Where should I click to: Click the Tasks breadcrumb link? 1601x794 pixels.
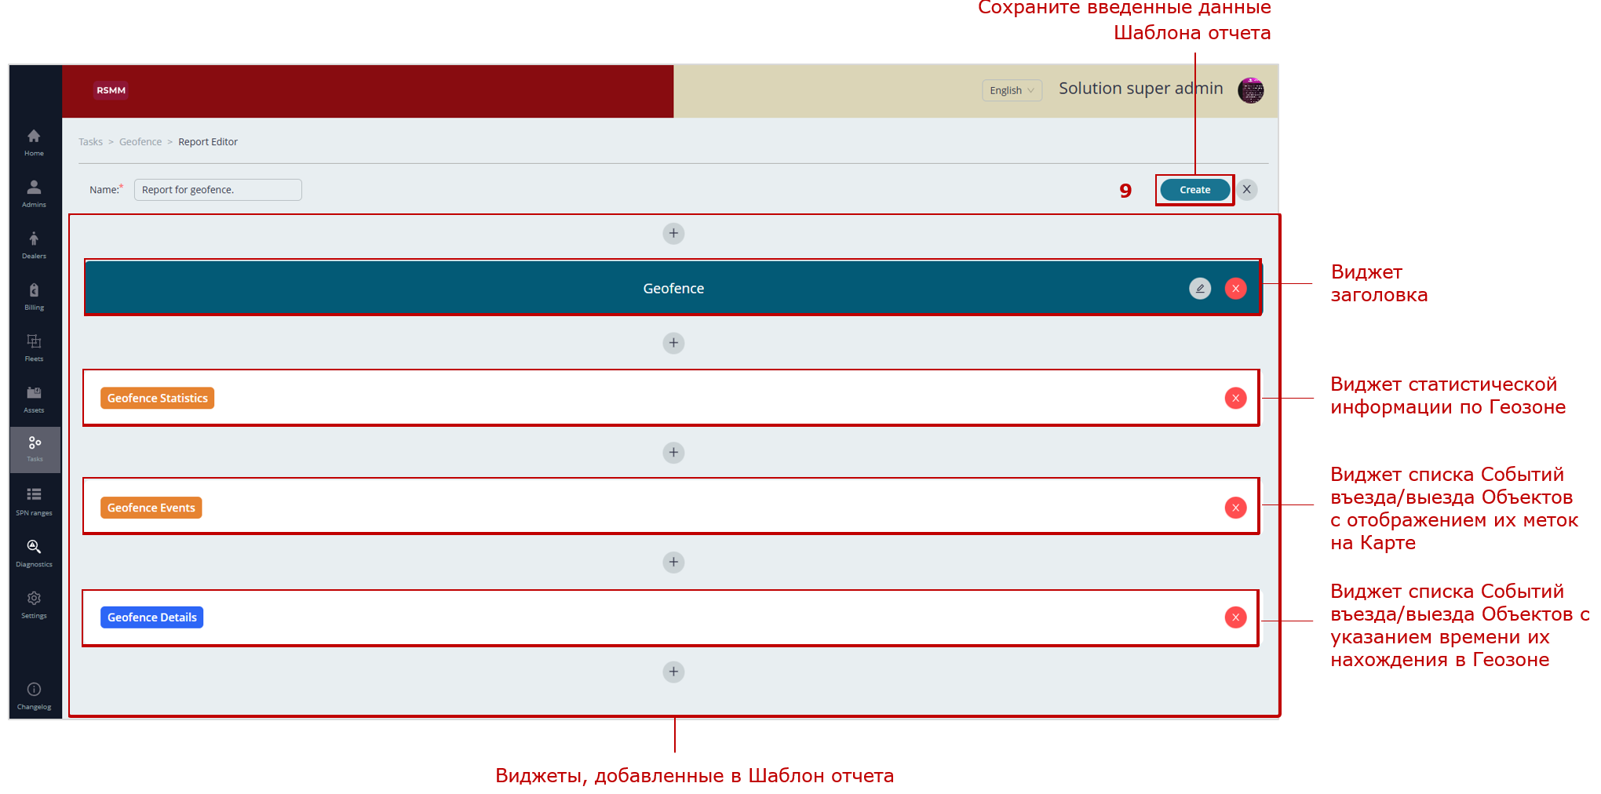click(90, 142)
